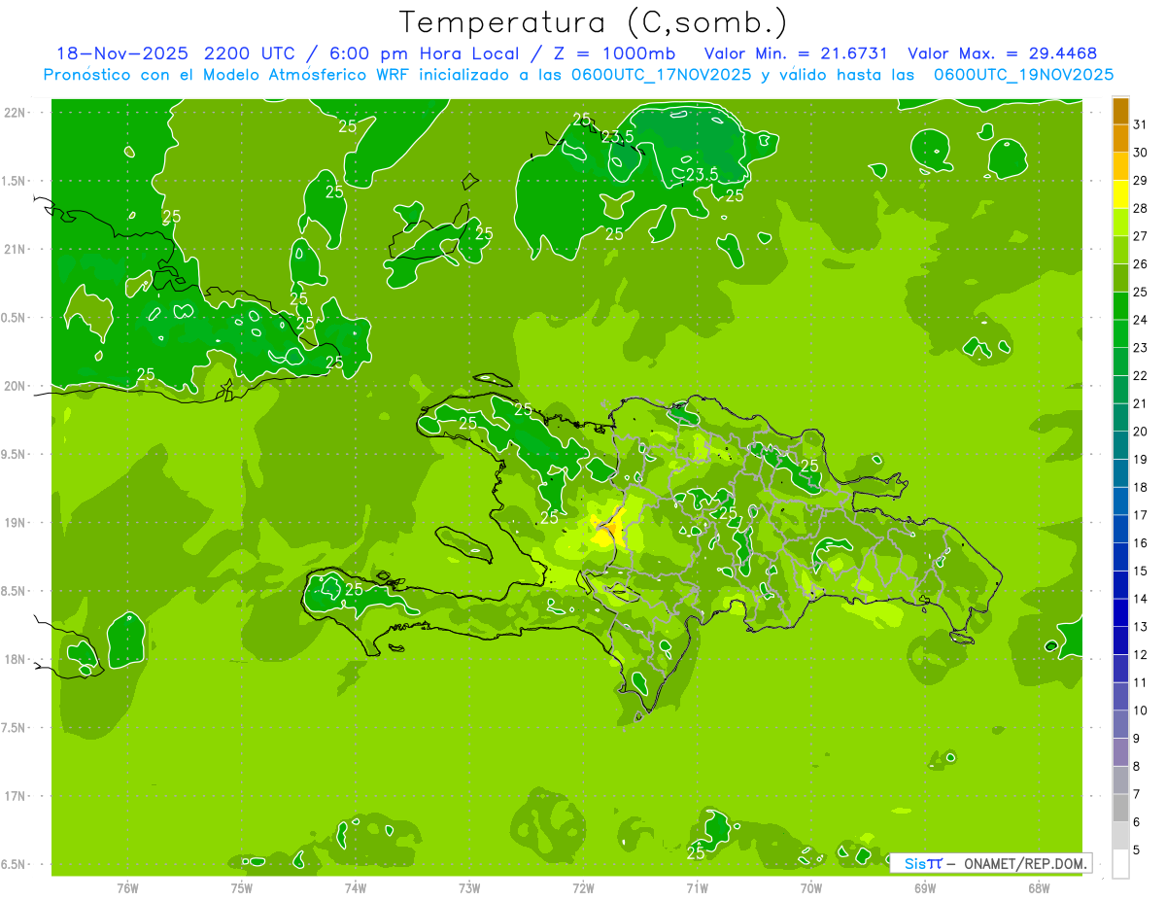Click the '72W' longitude label
1166x901 pixels.
click(x=583, y=888)
